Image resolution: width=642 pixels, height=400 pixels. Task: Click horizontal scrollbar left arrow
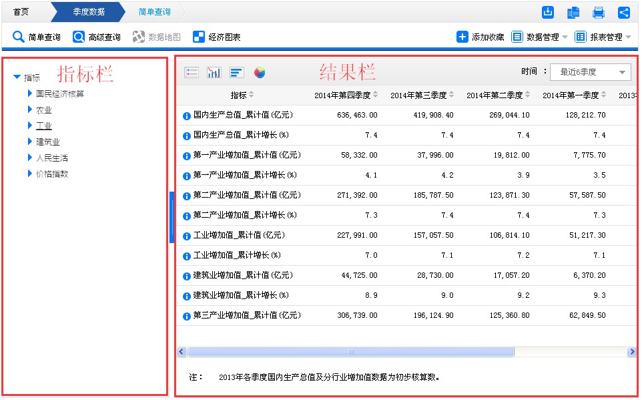point(182,352)
